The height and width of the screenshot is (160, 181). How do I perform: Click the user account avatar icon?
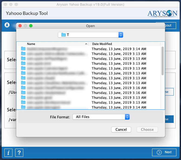click(7, 25)
